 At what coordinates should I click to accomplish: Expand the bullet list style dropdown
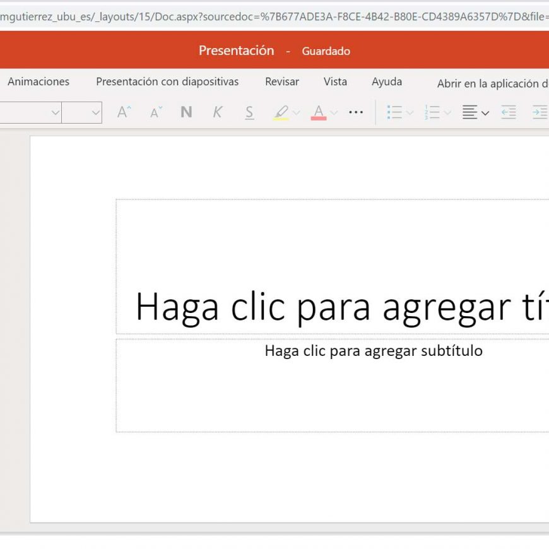[x=410, y=113]
